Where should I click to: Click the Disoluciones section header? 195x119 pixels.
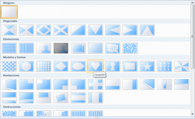point(96,39)
